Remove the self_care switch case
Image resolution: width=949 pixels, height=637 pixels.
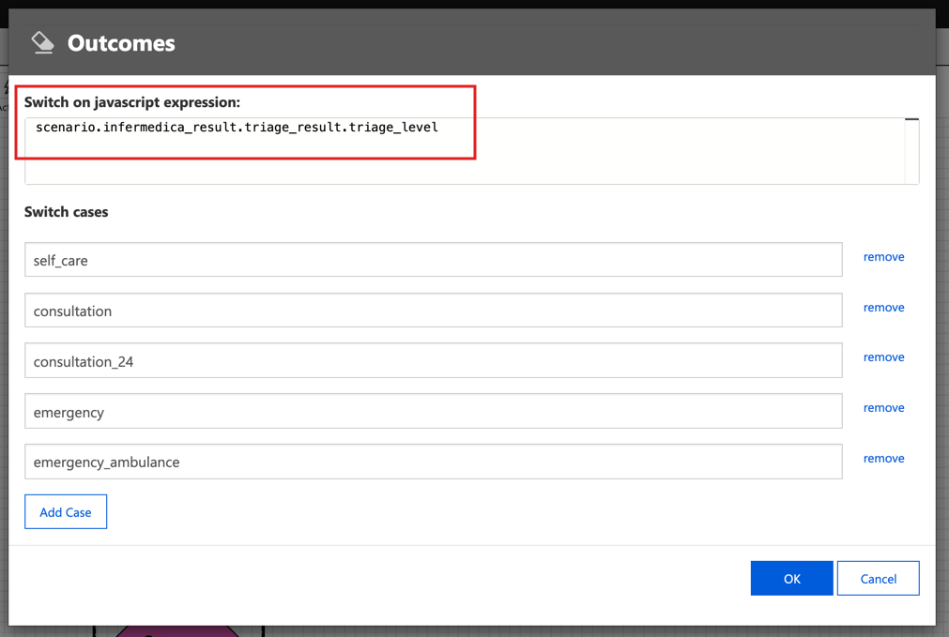click(x=883, y=257)
